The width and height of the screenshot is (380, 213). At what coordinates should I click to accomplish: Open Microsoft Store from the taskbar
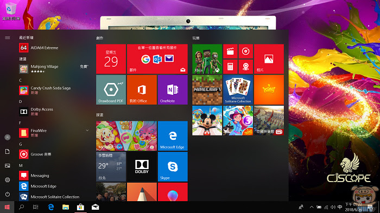[80, 207]
